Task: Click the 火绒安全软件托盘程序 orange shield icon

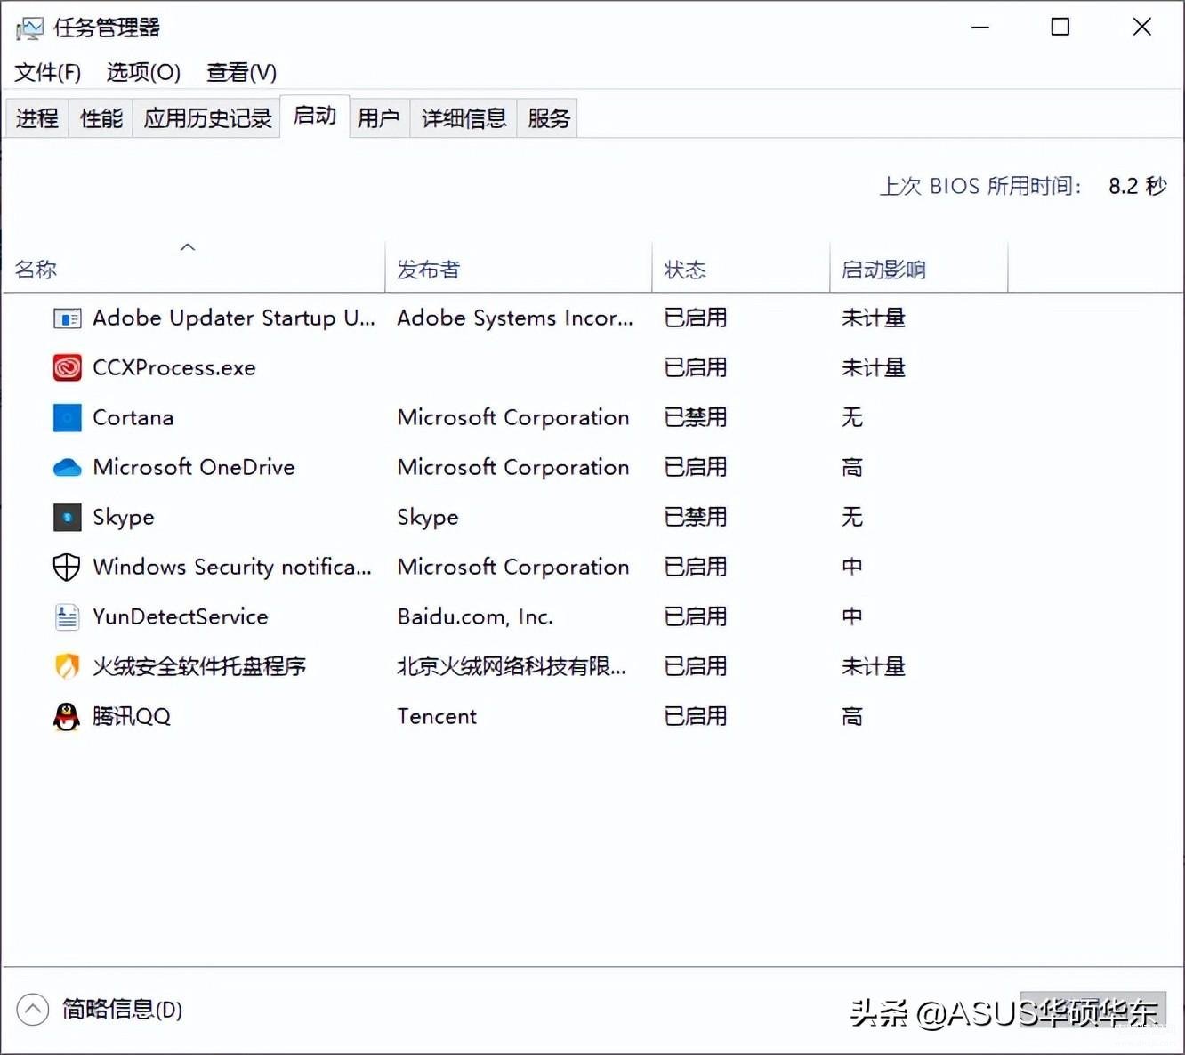Action: coord(68,666)
